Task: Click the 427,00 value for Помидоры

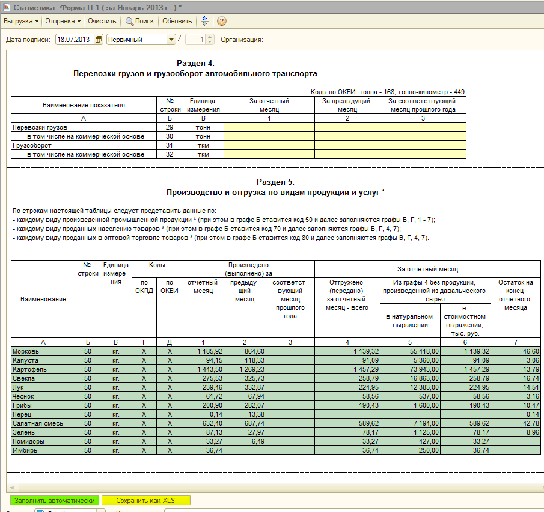Action: point(410,441)
